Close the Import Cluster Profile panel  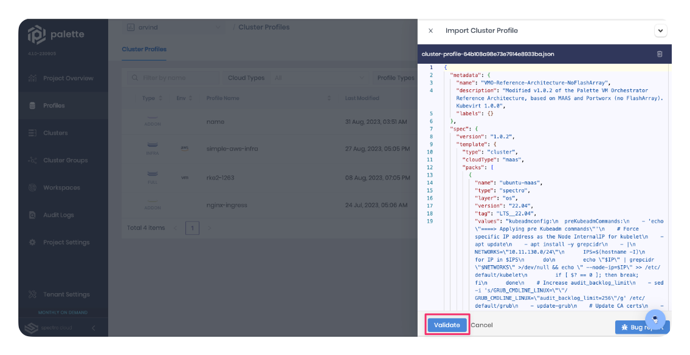pyautogui.click(x=431, y=31)
